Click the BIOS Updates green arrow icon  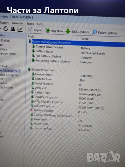coord(68,31)
